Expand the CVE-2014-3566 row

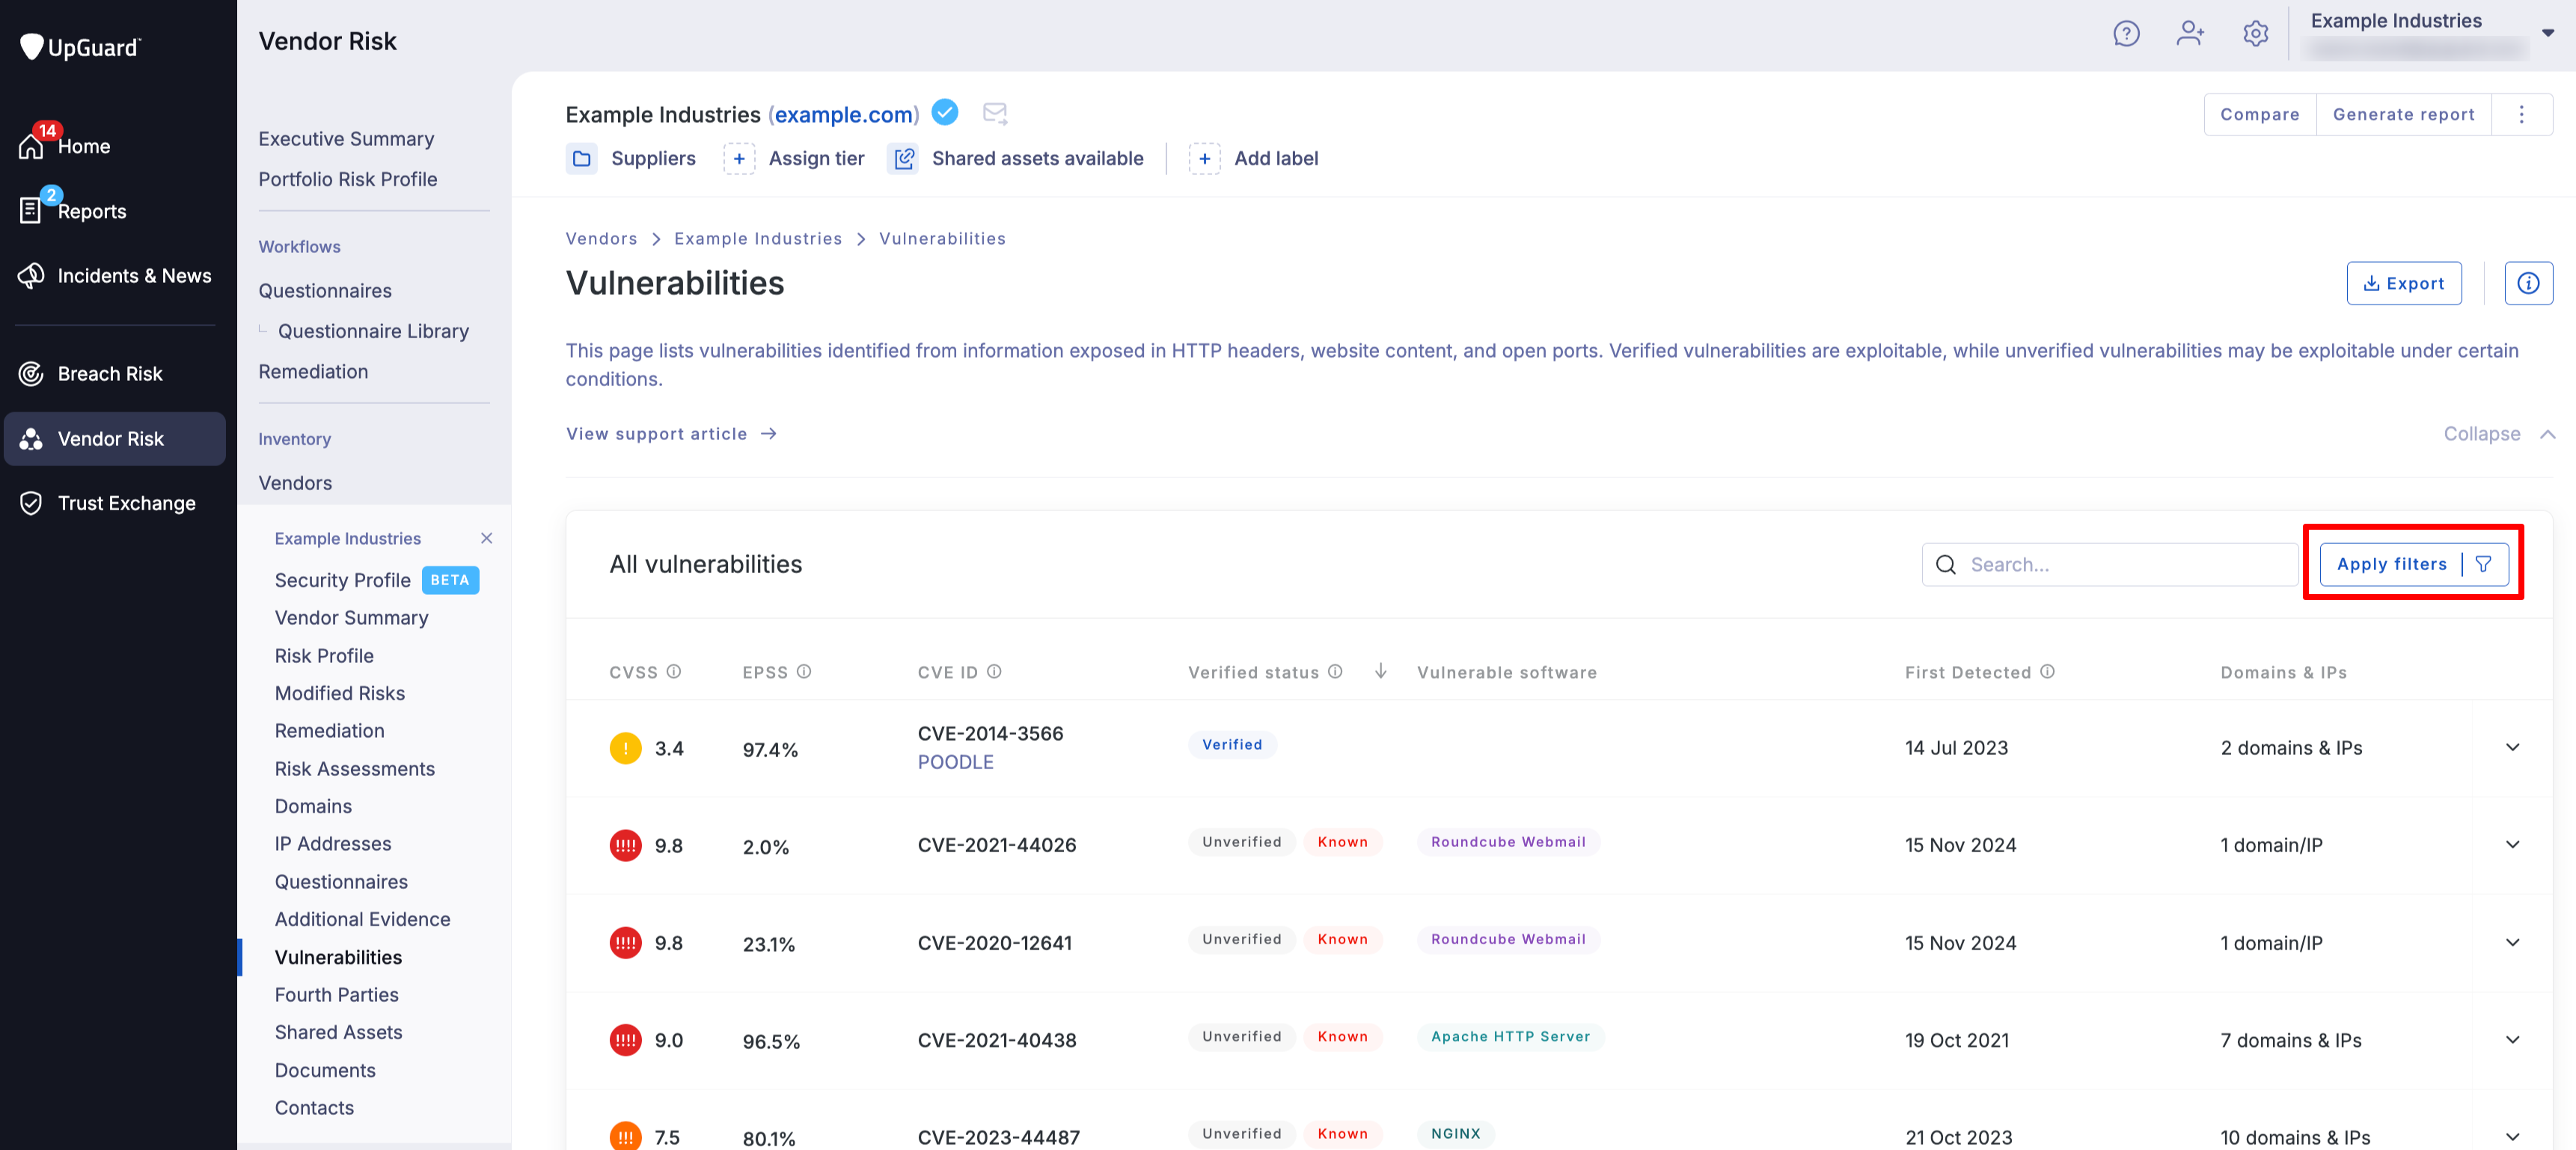2512,747
